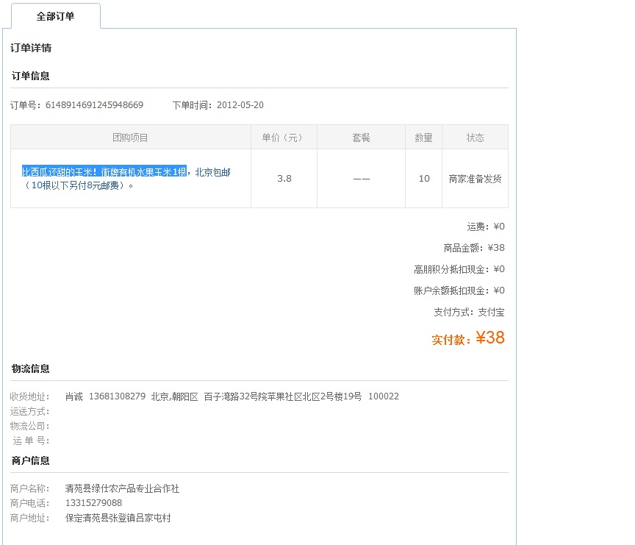Click the 高朋积分抵扣现金 line

tap(459, 269)
